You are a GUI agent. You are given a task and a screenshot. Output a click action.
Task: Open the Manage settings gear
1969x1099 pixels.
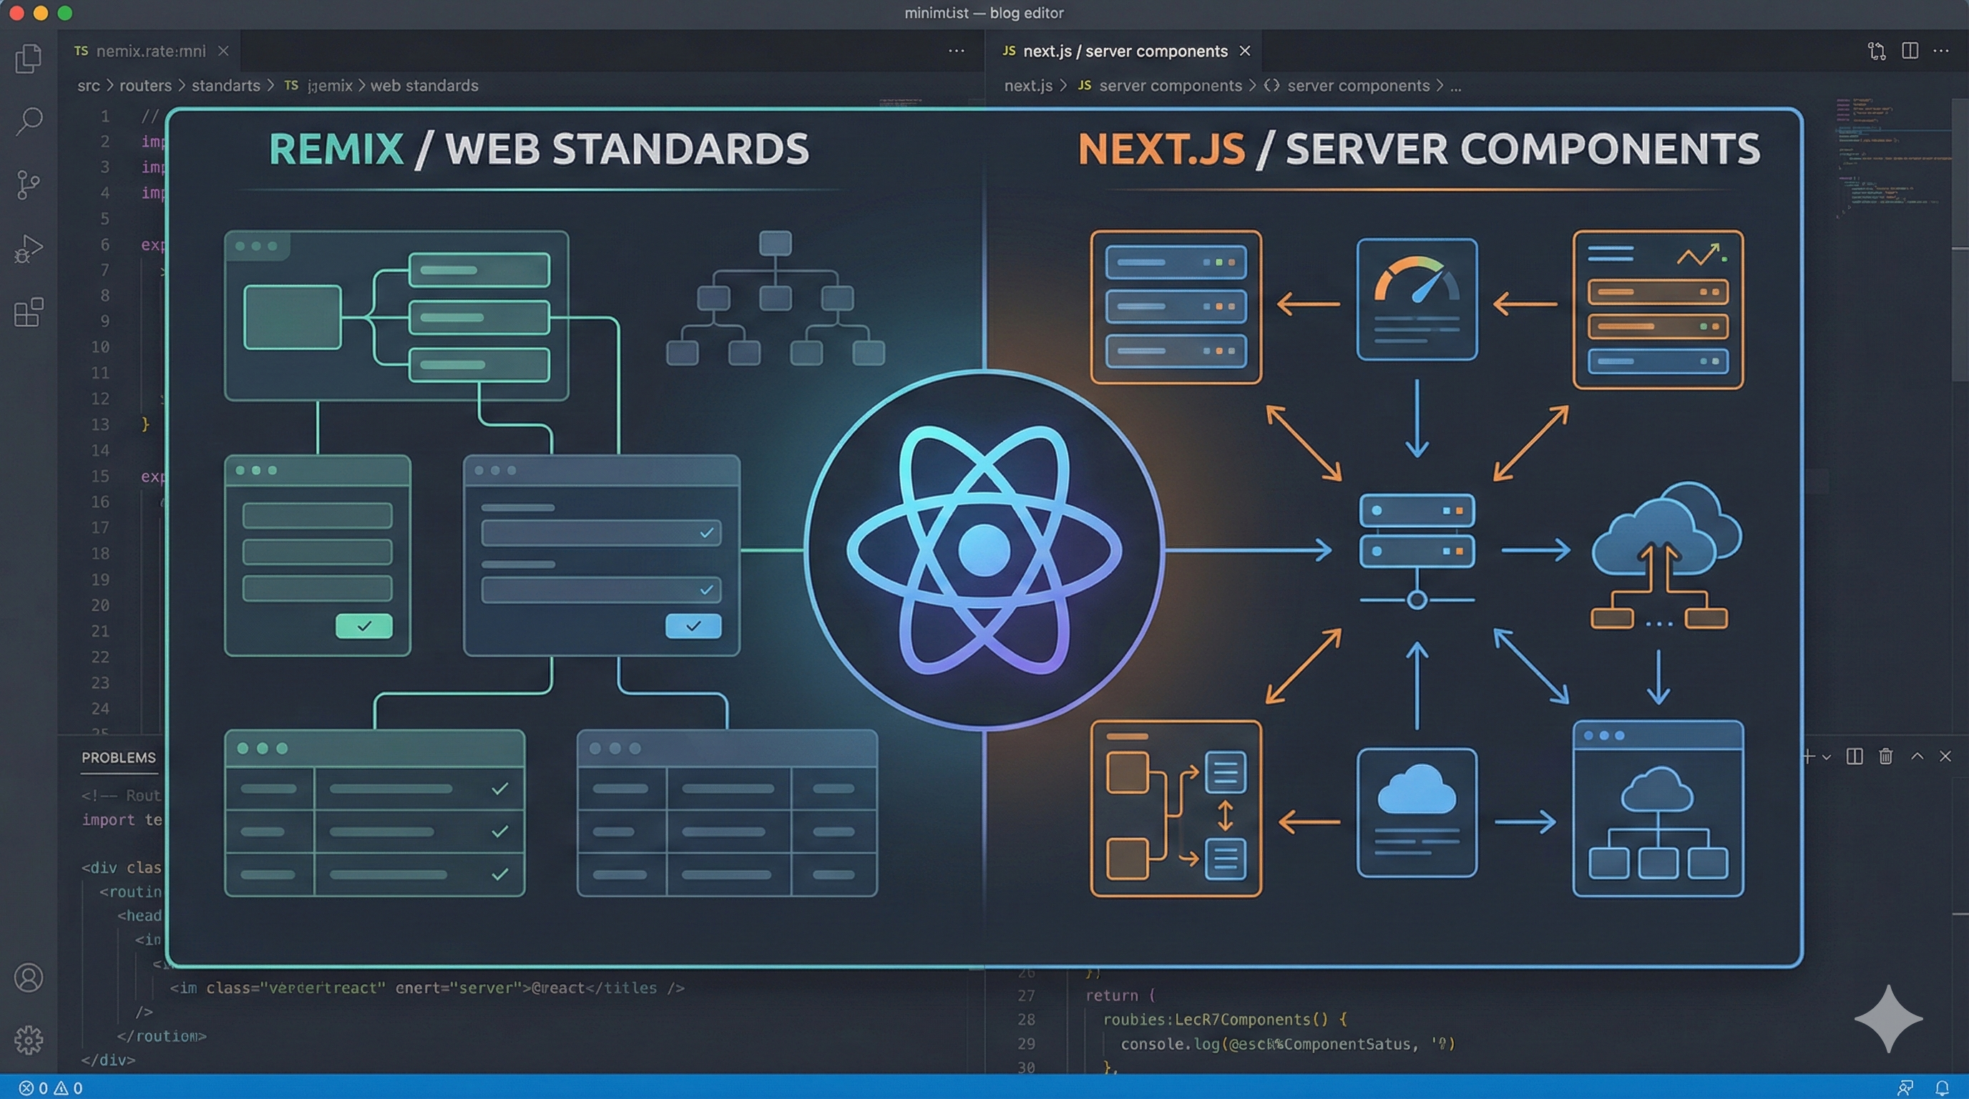click(x=29, y=1040)
